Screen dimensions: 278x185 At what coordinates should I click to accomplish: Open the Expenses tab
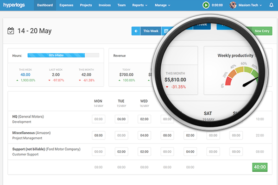[66, 5]
